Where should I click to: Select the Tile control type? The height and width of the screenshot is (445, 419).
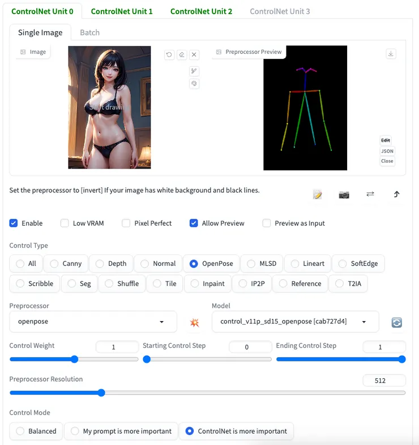(164, 284)
